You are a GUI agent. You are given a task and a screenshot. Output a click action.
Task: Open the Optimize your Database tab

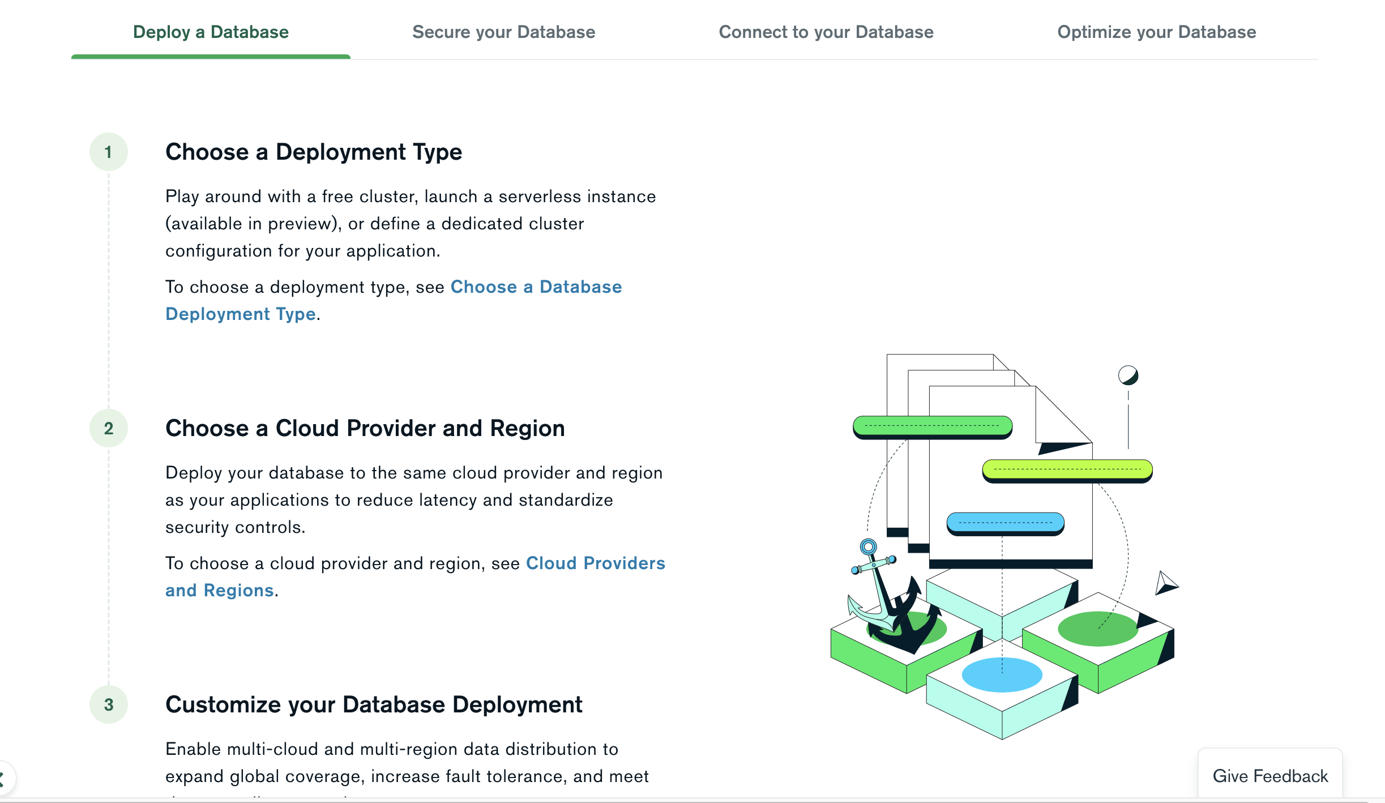click(1156, 32)
